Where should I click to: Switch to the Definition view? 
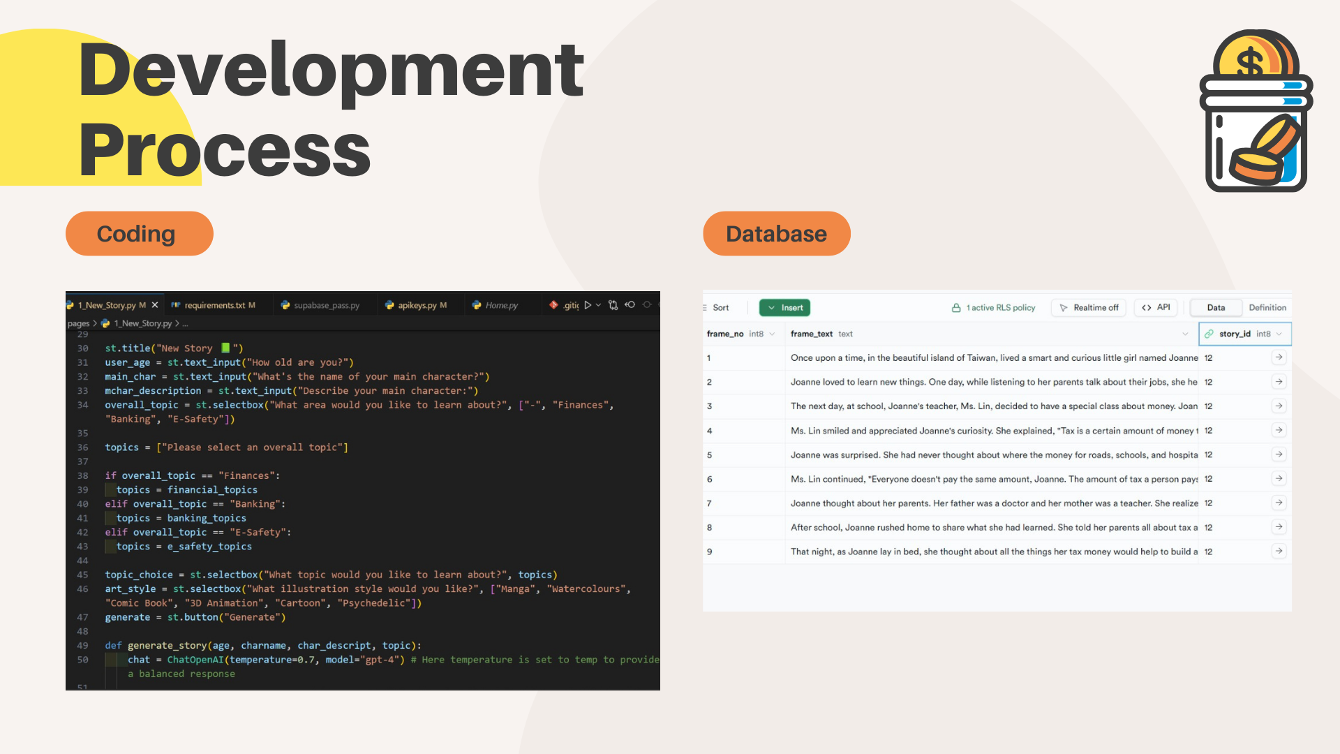tap(1267, 307)
